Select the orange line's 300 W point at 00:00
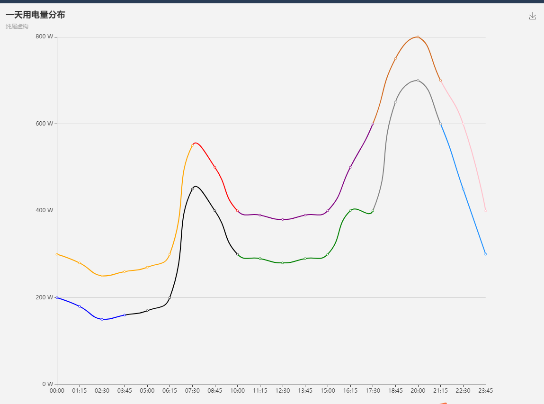This screenshot has width=544, height=404. [x=57, y=254]
